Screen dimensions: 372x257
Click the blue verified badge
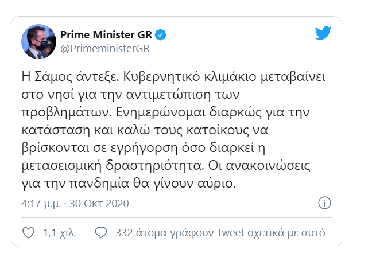pyautogui.click(x=162, y=34)
